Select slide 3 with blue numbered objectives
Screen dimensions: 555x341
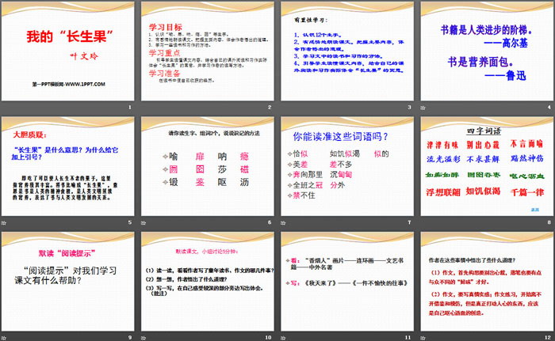[x=347, y=51]
